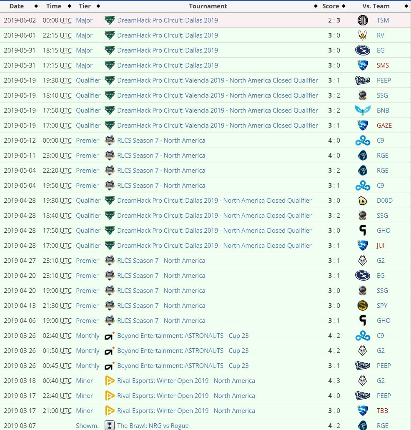Open Rival Esports Winter Open link at 22:40

coord(186,396)
